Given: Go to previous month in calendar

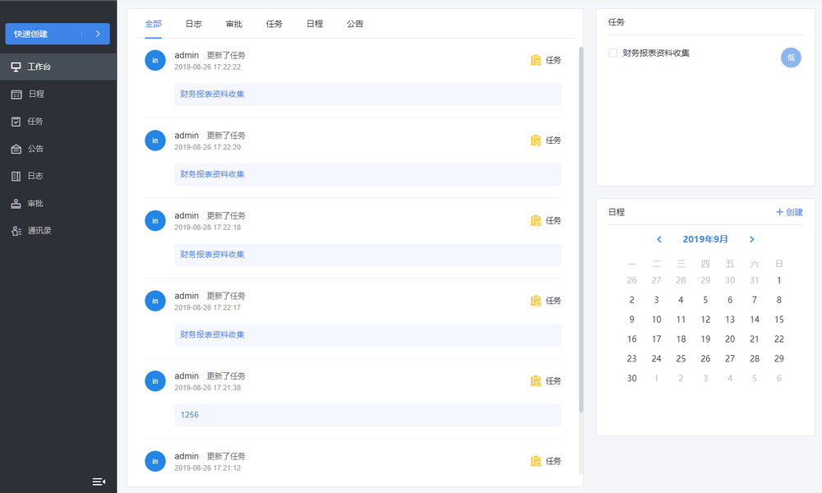Looking at the screenshot, I should pyautogui.click(x=659, y=239).
